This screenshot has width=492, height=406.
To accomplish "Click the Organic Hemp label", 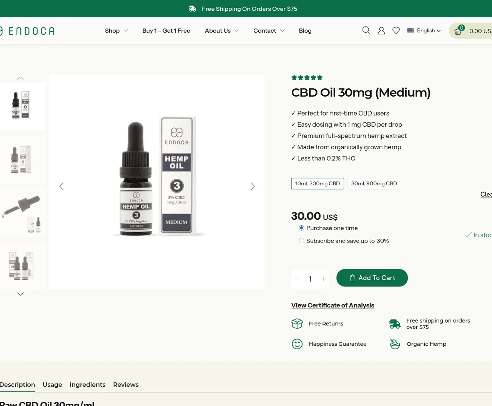I will click(x=426, y=344).
